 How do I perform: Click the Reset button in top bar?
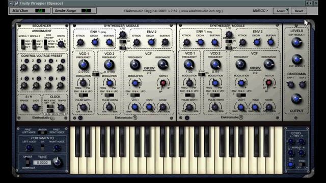(x=299, y=11)
